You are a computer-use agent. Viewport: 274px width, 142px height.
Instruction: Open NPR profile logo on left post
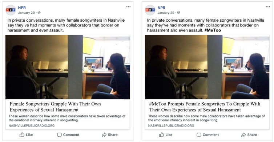(x=11, y=10)
